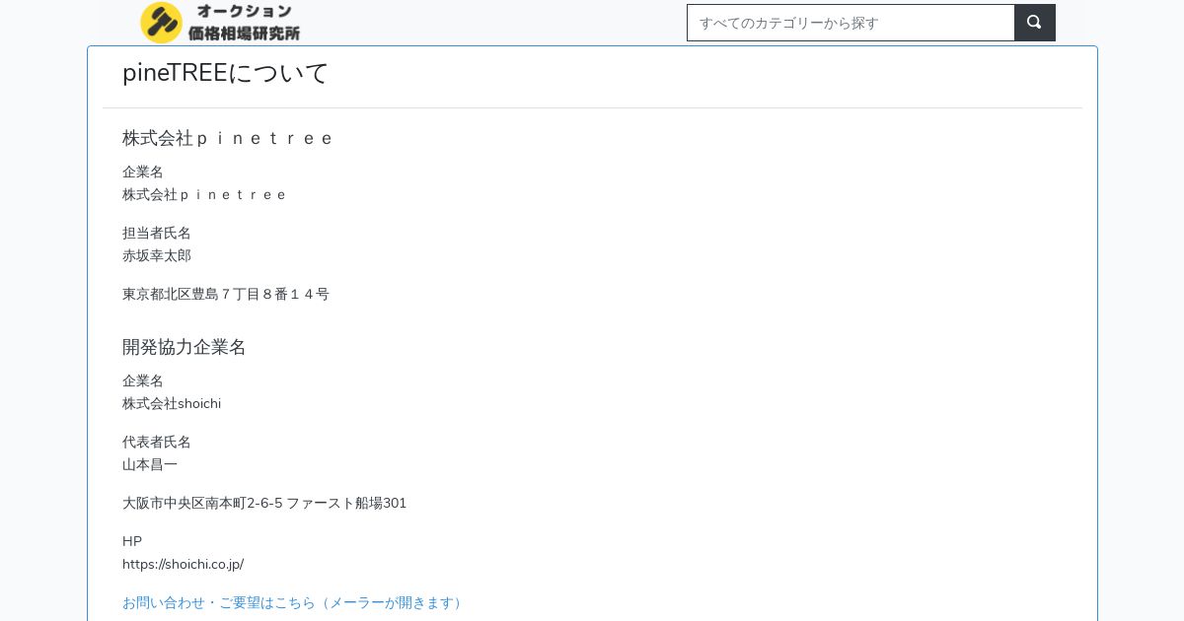Screen dimensions: 1184x621
Task: Click the 企業名 label above 株式会社shoichi
Action: pos(143,380)
